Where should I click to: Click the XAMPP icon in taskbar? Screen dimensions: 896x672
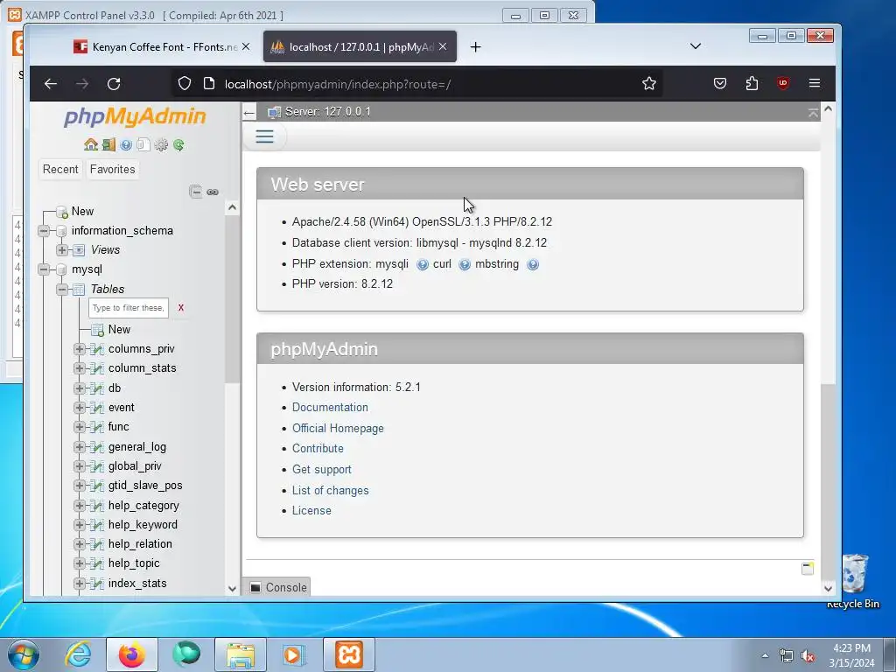pos(349,654)
